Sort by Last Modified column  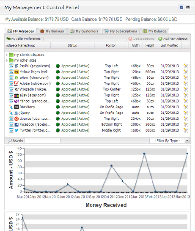coord(169,45)
